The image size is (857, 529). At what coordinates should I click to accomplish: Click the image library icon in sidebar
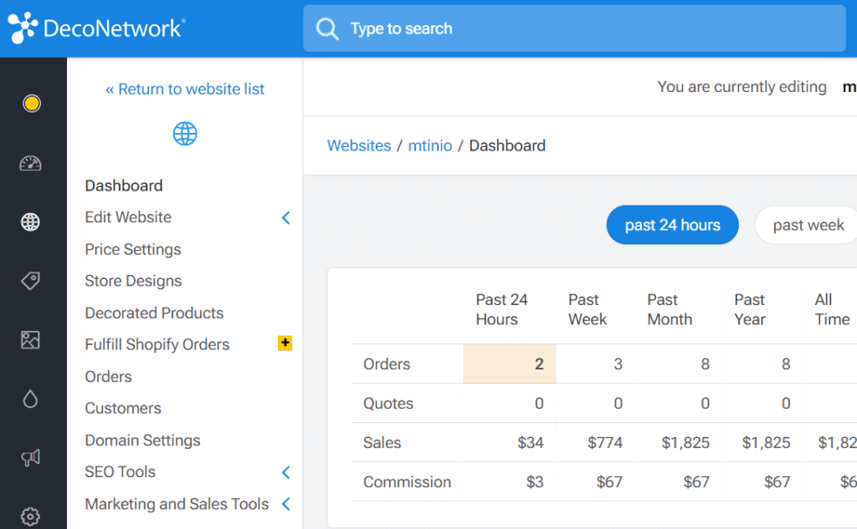pos(31,339)
